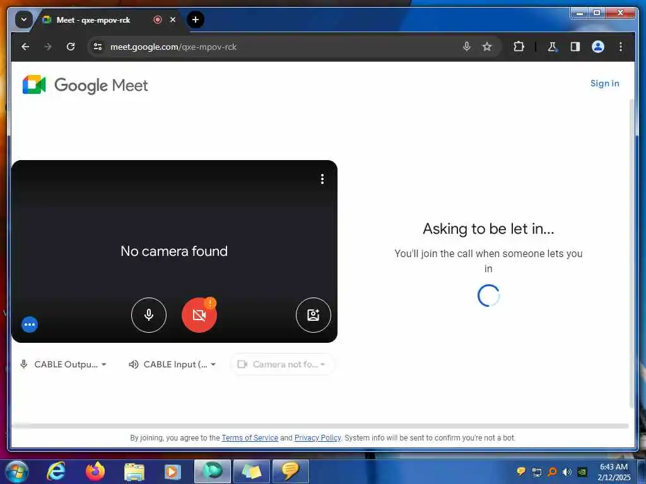Open Chrome Labs flask icon

coord(552,47)
